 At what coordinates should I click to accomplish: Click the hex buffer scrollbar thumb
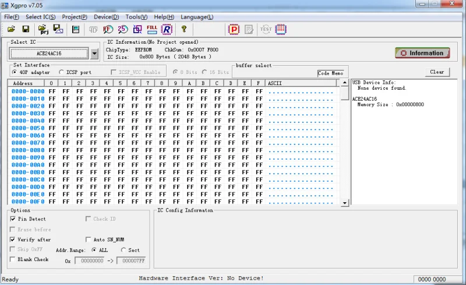pyautogui.click(x=344, y=93)
